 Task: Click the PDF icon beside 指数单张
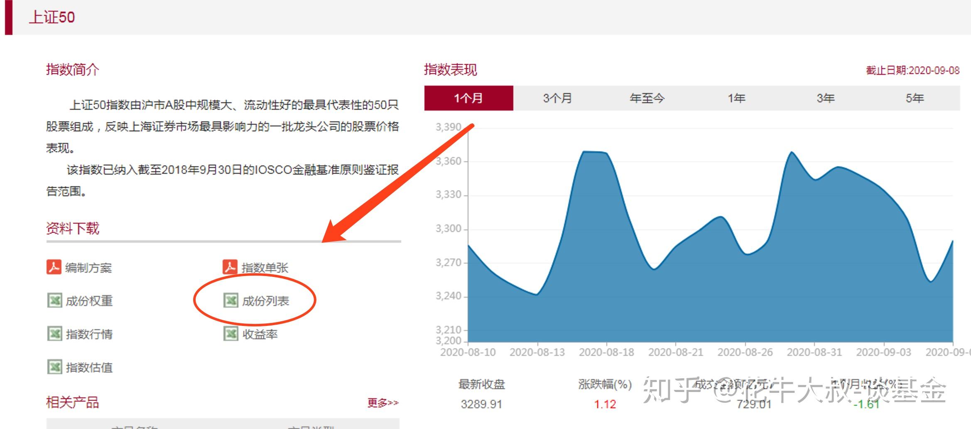tap(230, 267)
